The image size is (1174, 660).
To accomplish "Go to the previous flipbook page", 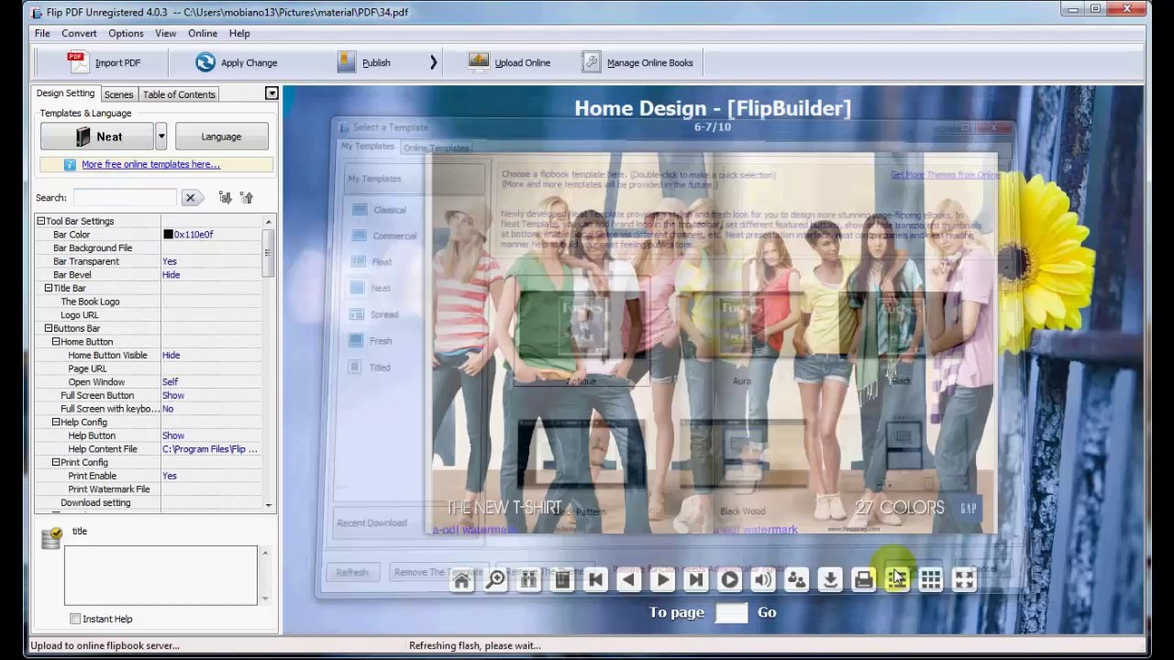I will [629, 579].
